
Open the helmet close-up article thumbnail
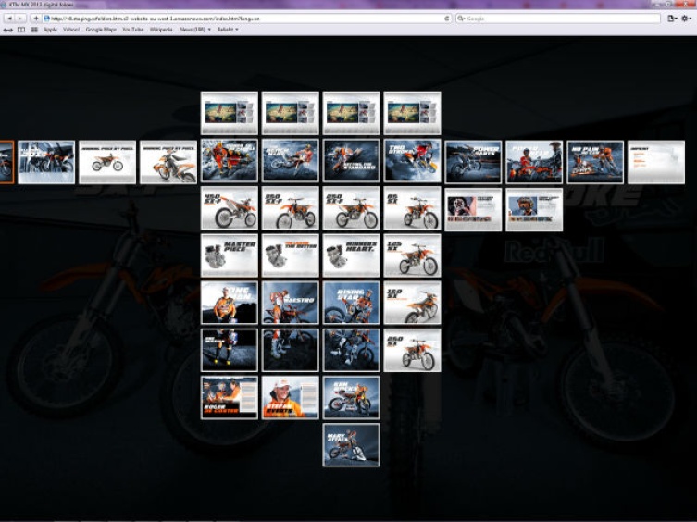point(473,210)
